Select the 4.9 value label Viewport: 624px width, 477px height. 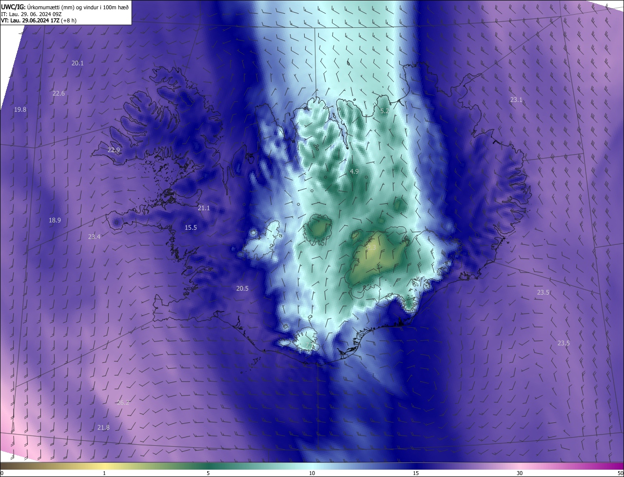(354, 172)
